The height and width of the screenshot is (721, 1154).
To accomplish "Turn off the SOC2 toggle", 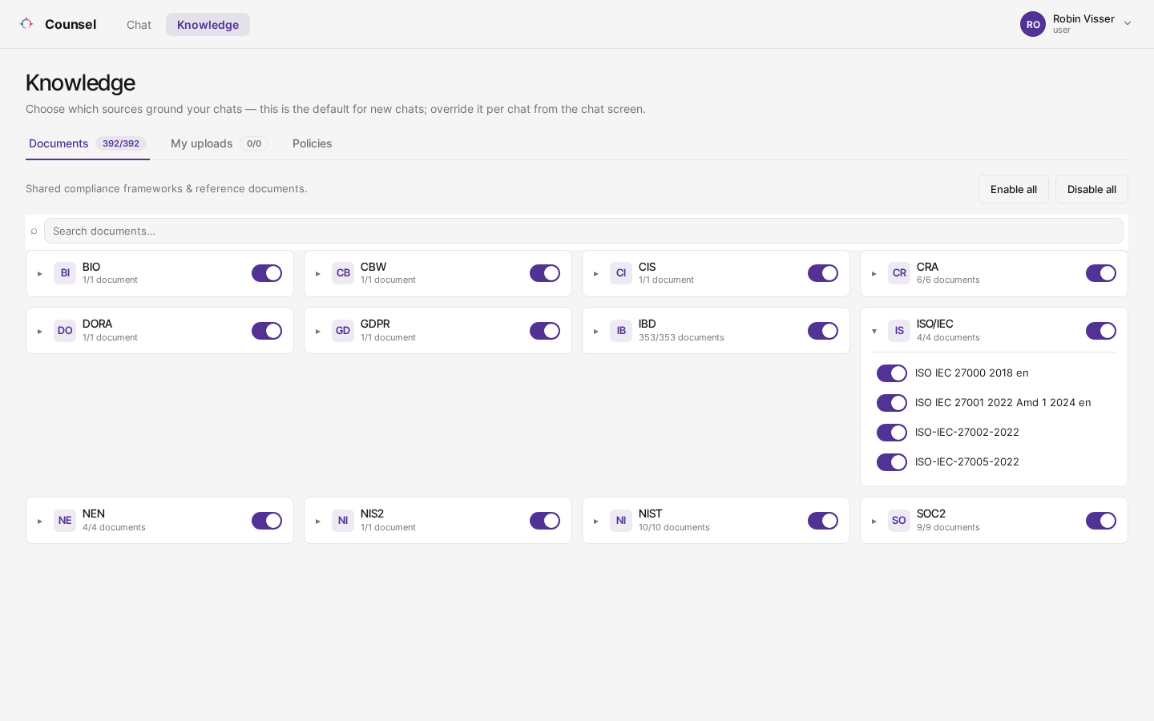I will tap(1101, 521).
